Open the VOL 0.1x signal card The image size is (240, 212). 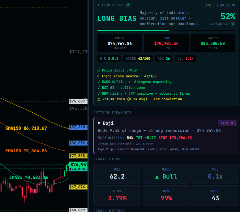215,174
